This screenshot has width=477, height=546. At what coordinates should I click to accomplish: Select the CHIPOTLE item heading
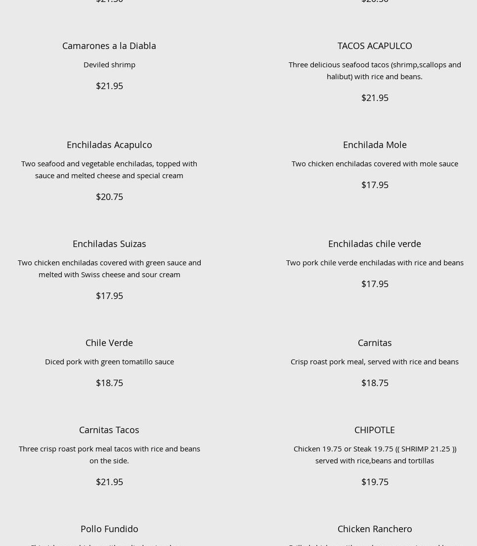point(374,430)
